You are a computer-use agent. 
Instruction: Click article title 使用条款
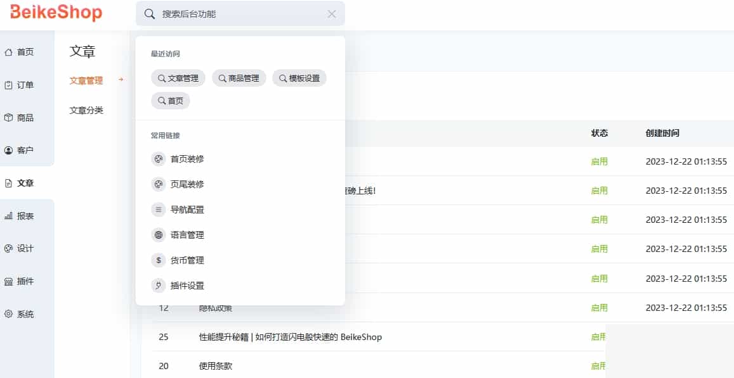click(216, 366)
